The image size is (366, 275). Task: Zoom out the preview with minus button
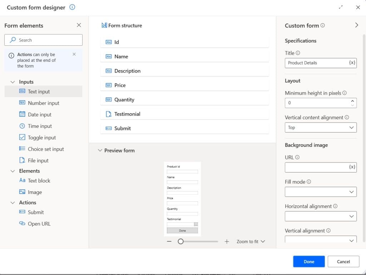point(169,241)
